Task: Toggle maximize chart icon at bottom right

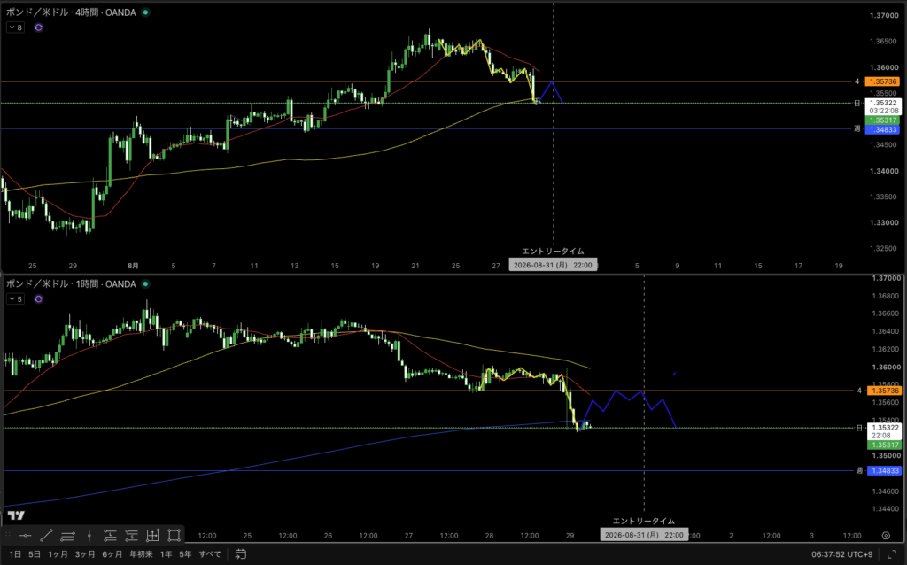Action: click(891, 554)
